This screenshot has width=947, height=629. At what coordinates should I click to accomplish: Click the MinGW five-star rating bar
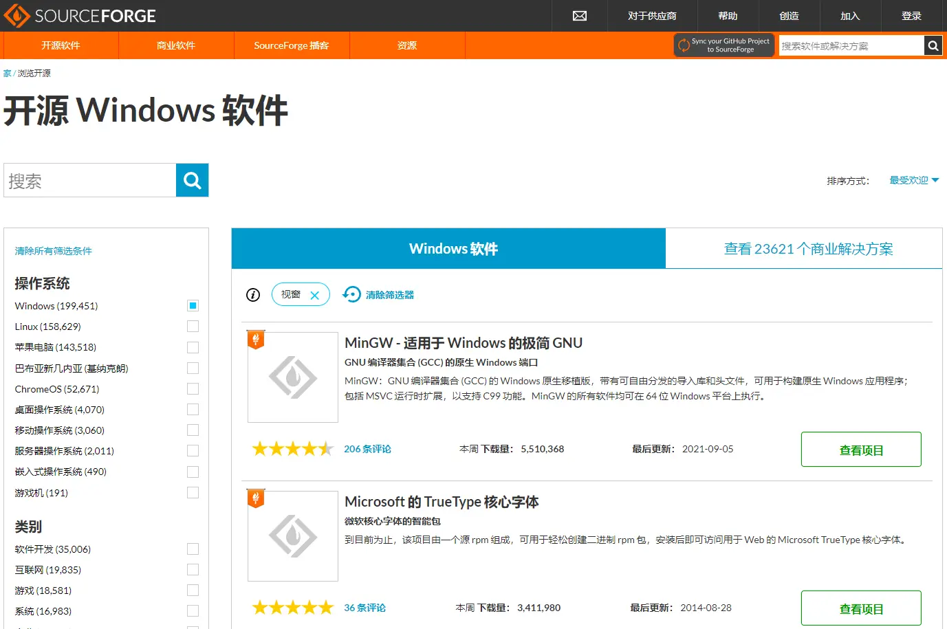pyautogui.click(x=292, y=449)
